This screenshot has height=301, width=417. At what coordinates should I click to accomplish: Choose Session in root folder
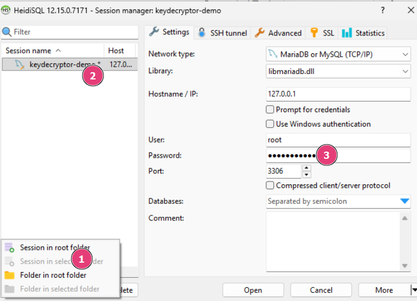pos(55,248)
